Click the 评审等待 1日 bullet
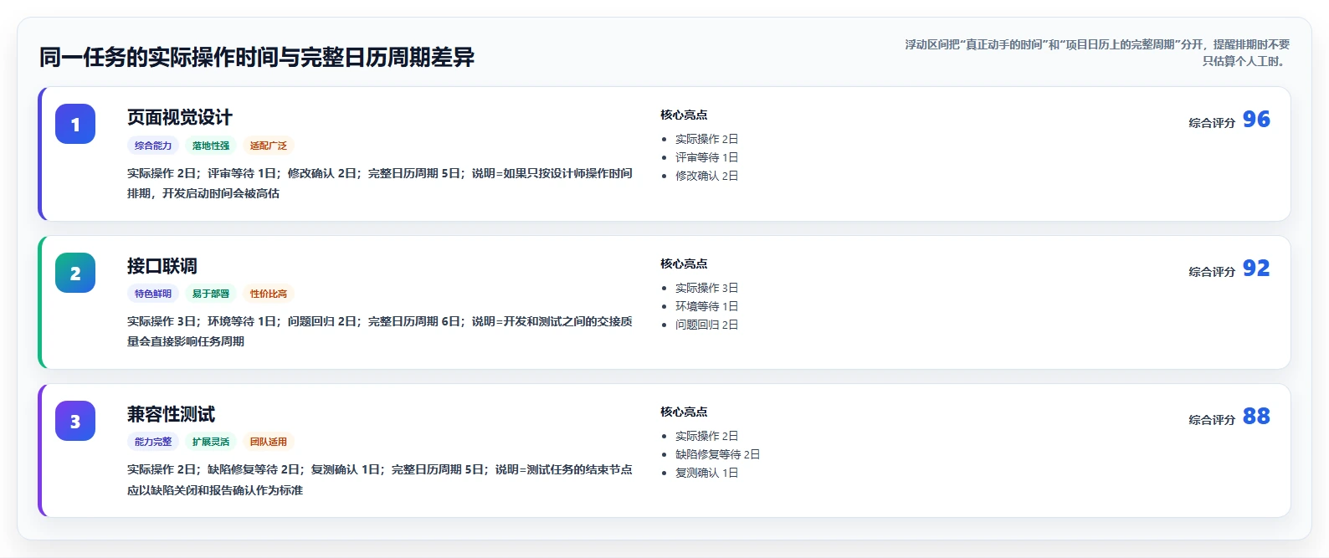 tap(706, 157)
